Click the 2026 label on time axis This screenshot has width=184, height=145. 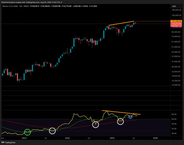(x=155, y=138)
